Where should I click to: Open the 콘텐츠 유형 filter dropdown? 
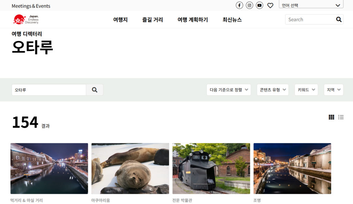[x=273, y=89]
